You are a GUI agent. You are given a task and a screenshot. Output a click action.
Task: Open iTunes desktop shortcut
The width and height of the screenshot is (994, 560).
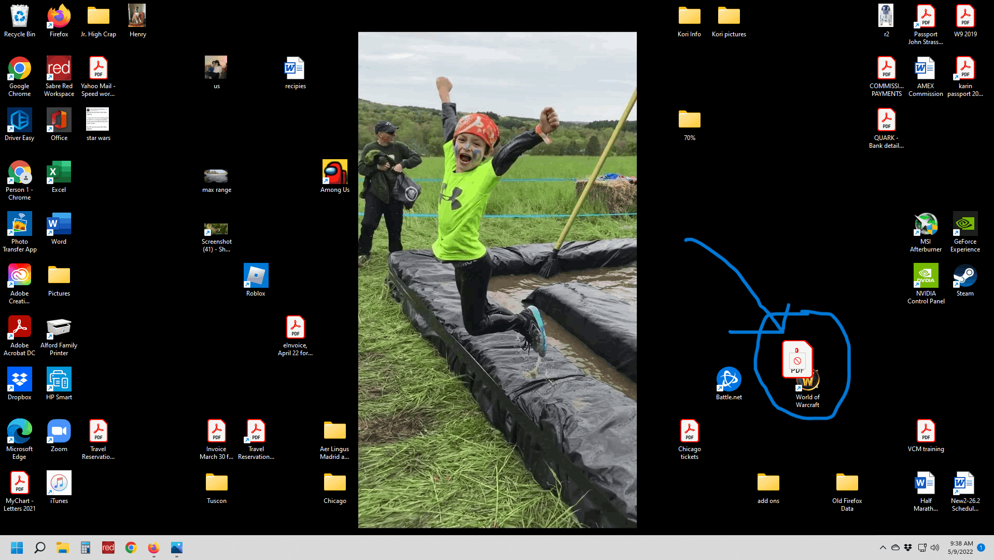(59, 487)
